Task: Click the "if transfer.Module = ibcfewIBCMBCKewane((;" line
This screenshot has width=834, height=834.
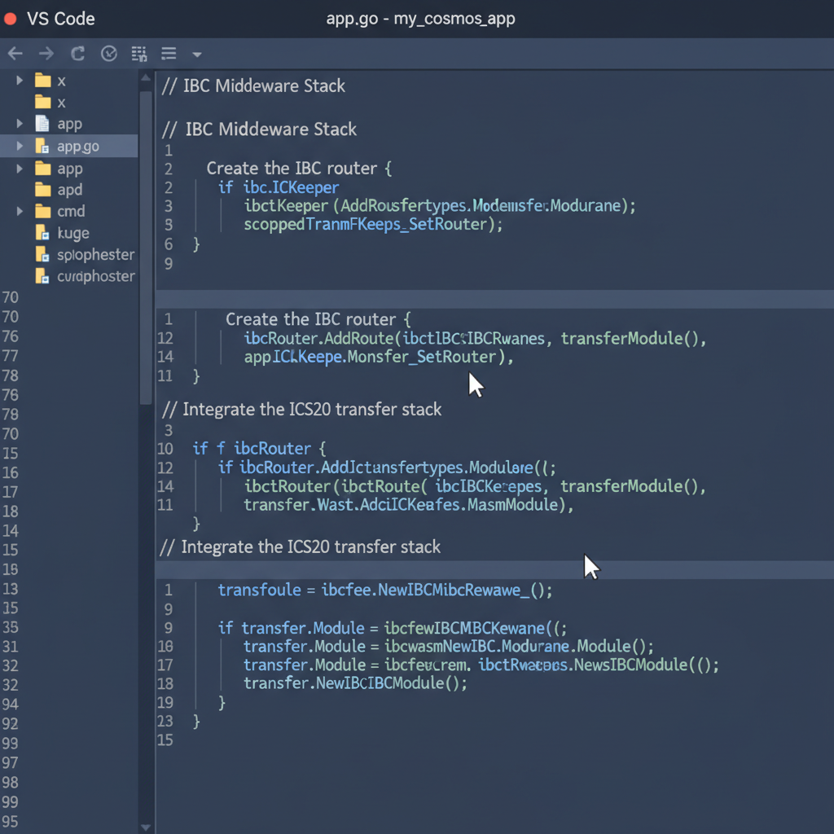Action: [x=393, y=628]
